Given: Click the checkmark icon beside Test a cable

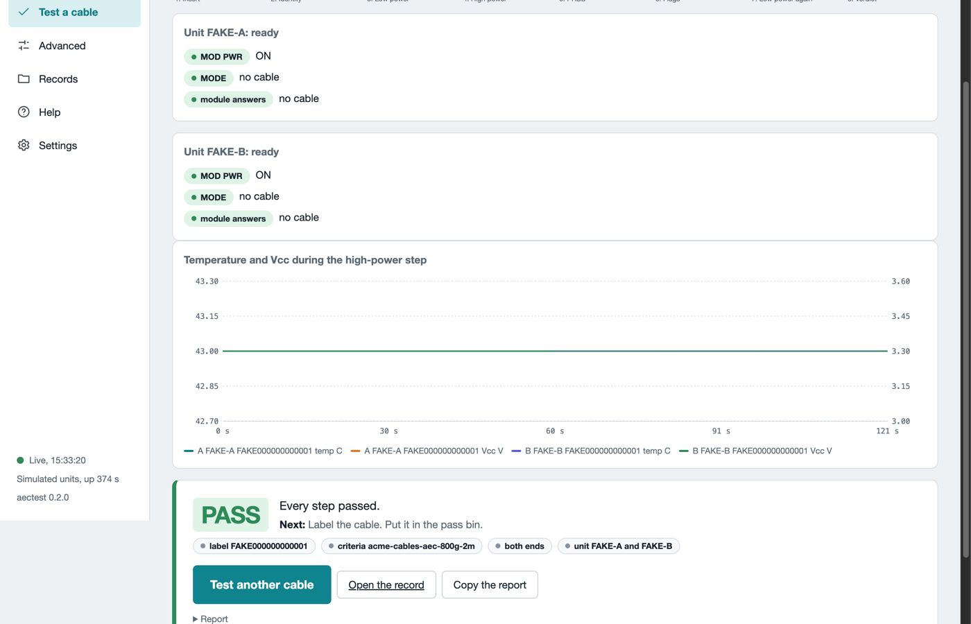Looking at the screenshot, I should [x=24, y=12].
